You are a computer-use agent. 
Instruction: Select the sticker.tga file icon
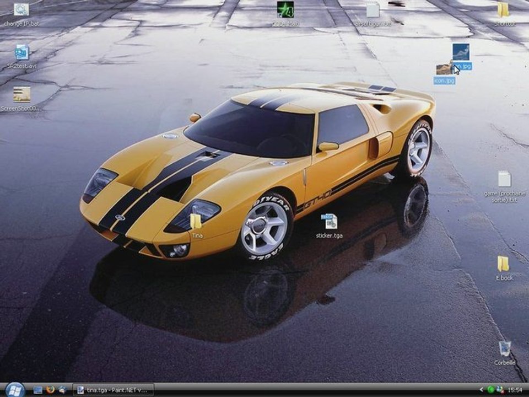(329, 222)
